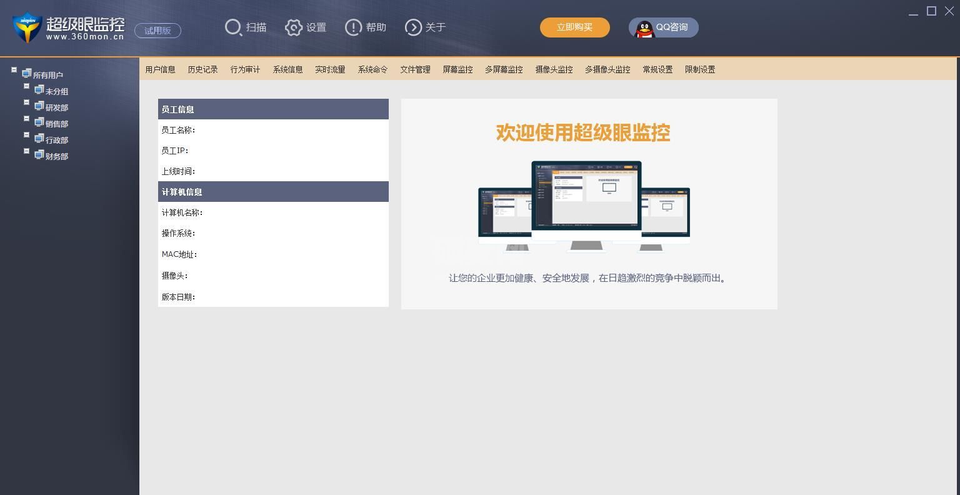
Task: Select 所有用户 in the user tree
Action: (x=48, y=75)
